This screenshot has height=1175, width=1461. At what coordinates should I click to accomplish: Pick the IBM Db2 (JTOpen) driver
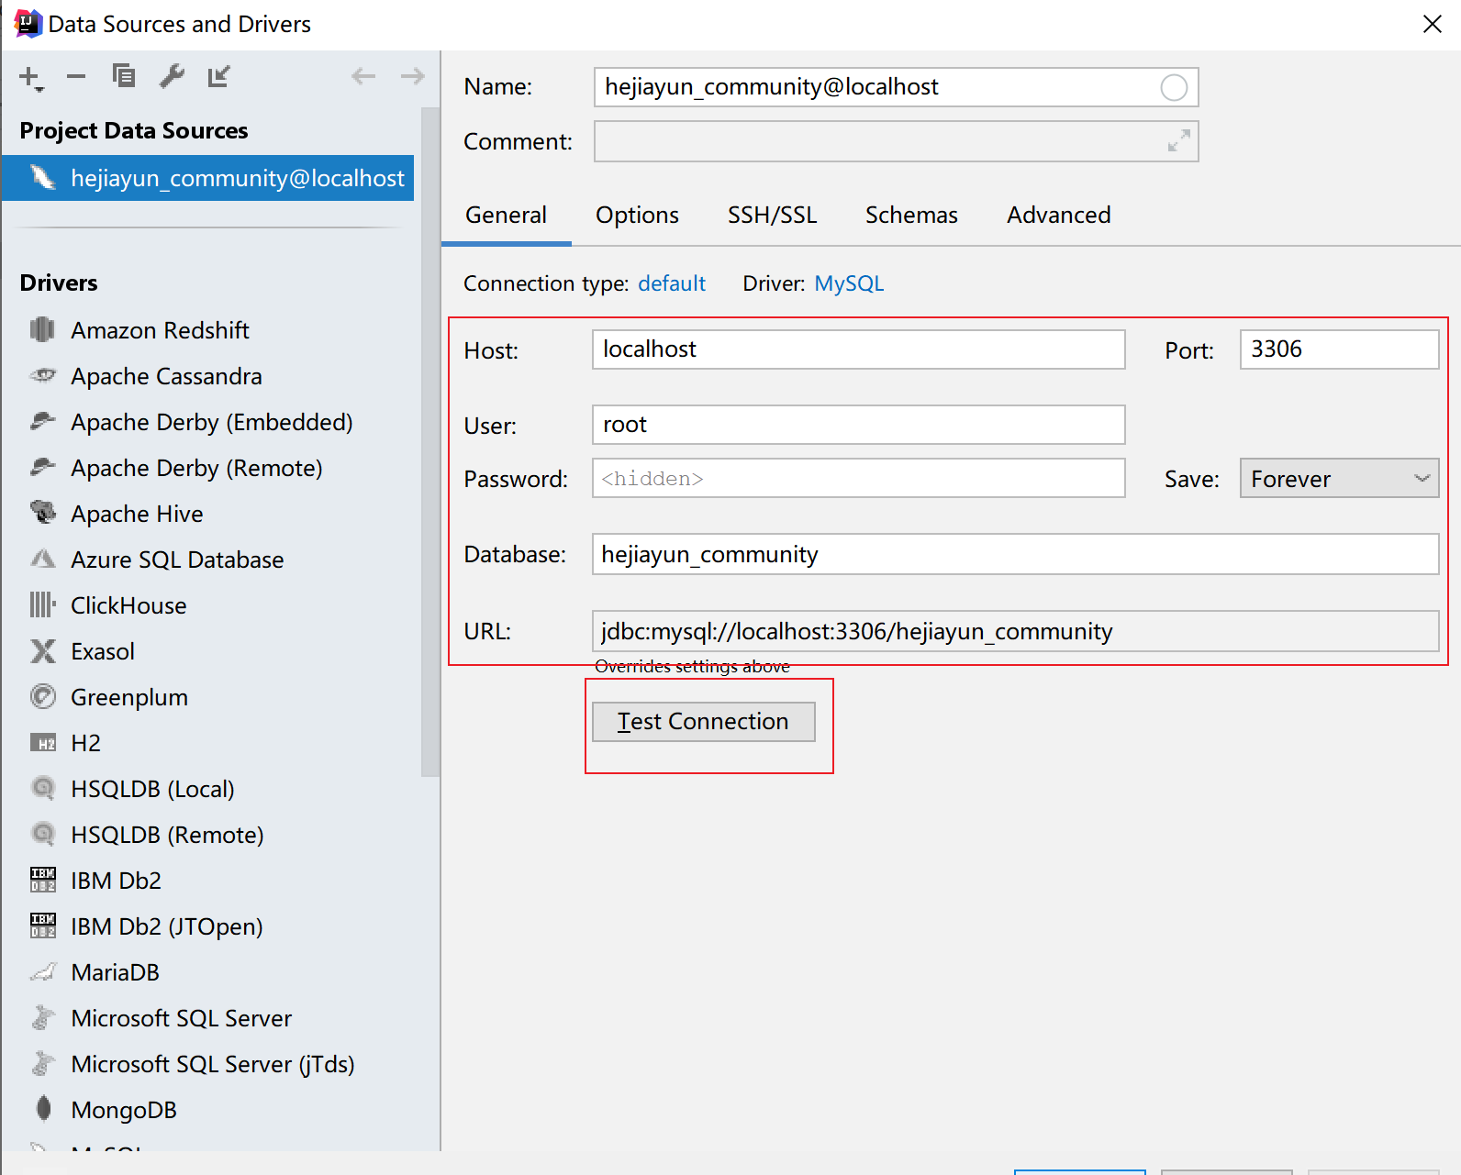[166, 926]
